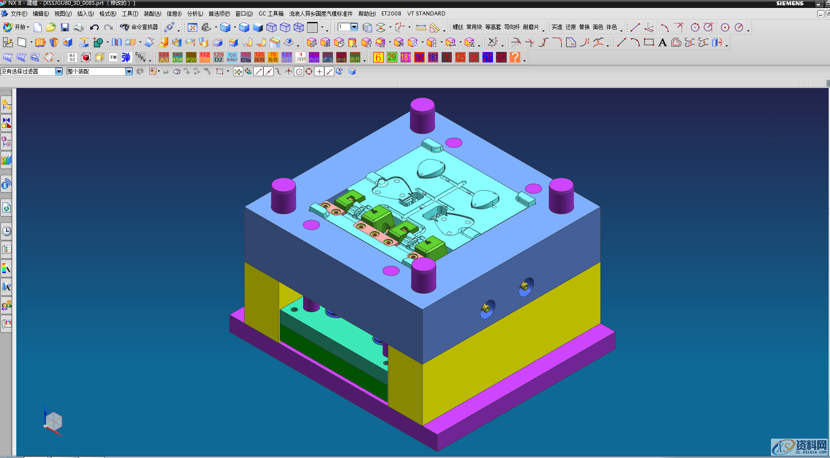Open the Assembly Navigator sidebar tab
This screenshot has width=830, height=458.
6,105
